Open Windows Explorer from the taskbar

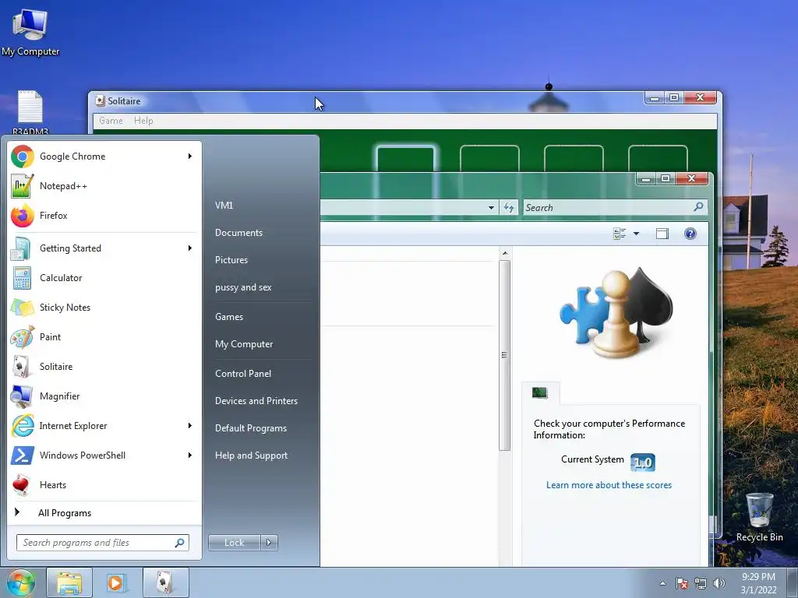point(69,582)
